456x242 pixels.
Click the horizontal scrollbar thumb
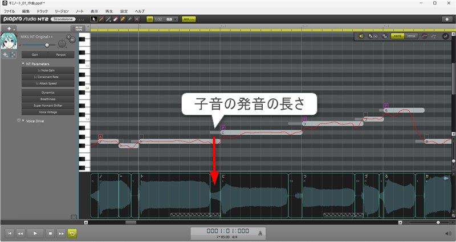point(131,223)
